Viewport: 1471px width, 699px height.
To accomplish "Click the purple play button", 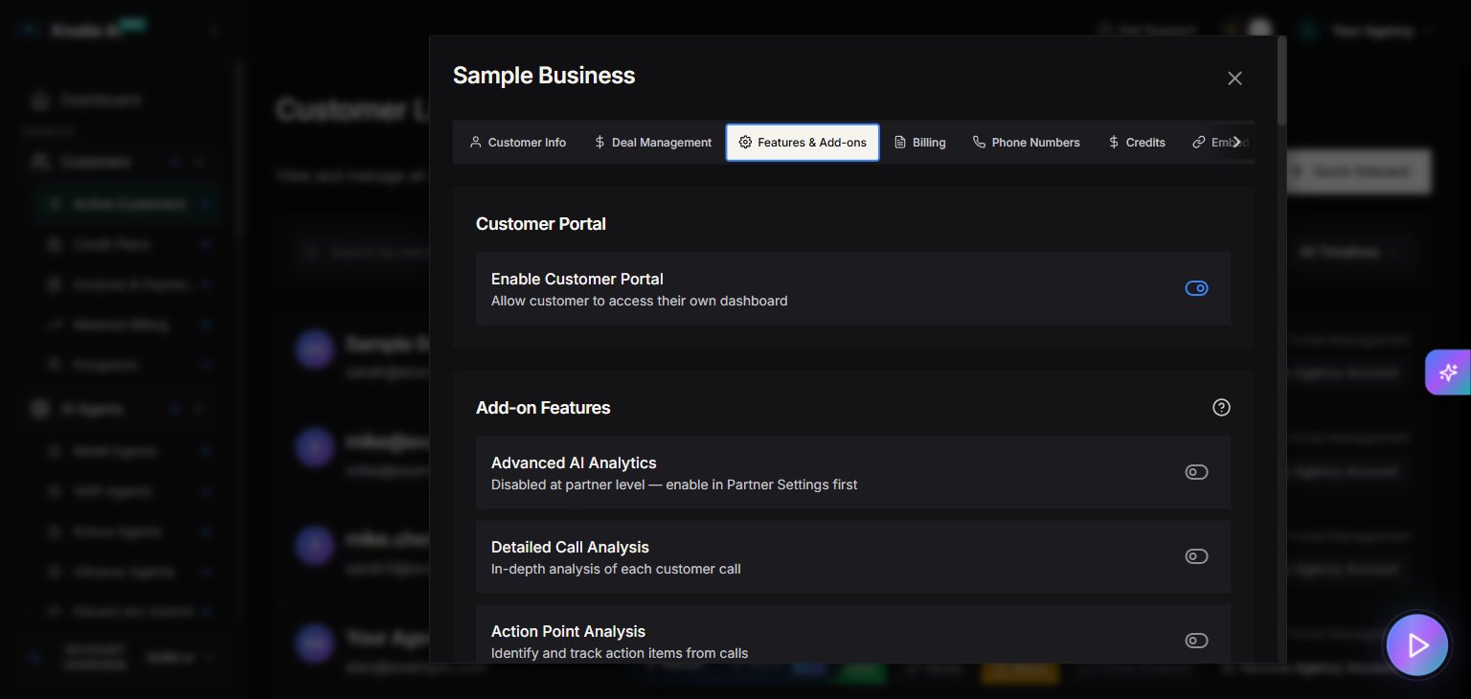I will click(1417, 645).
